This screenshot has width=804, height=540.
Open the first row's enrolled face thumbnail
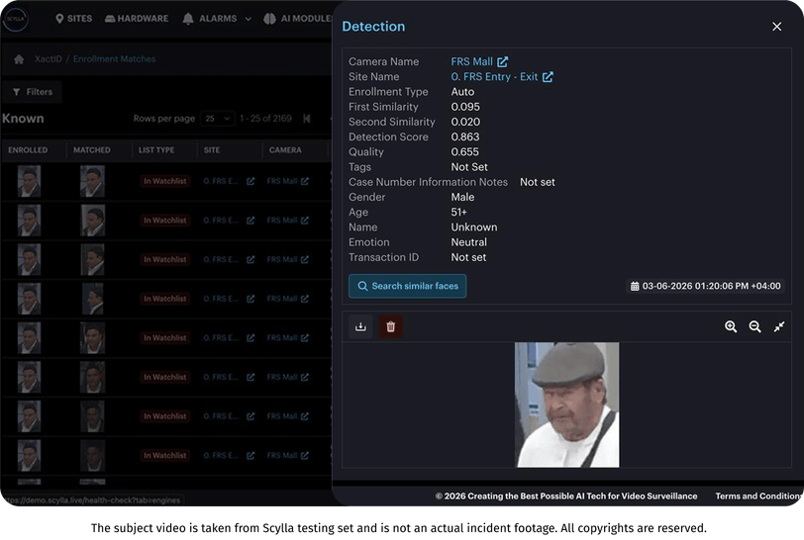pos(30,181)
